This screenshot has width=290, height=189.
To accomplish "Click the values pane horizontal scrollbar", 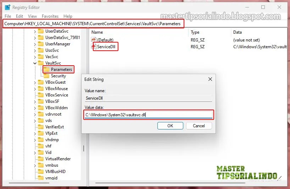I will 170,183.
